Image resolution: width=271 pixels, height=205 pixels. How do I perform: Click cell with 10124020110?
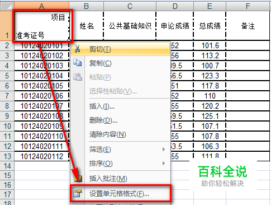pyautogui.click(x=42, y=136)
